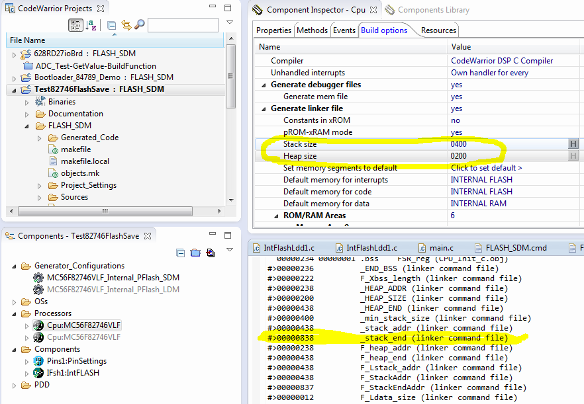Select the makefile file icon
Viewport: 584px width, 404px height.
point(53,149)
